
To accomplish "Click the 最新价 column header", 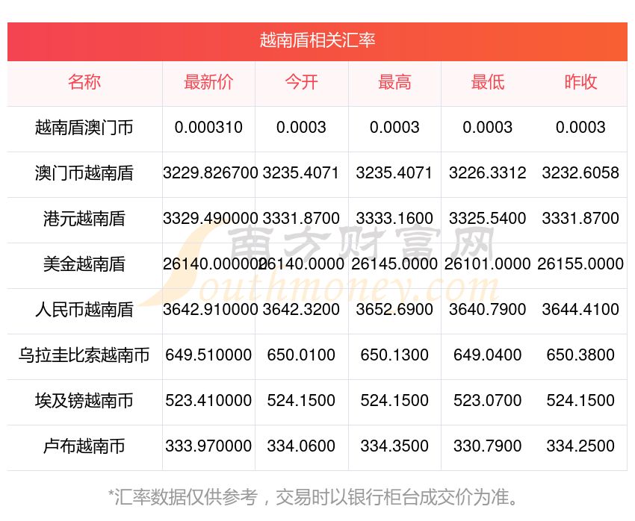I will pyautogui.click(x=208, y=82).
